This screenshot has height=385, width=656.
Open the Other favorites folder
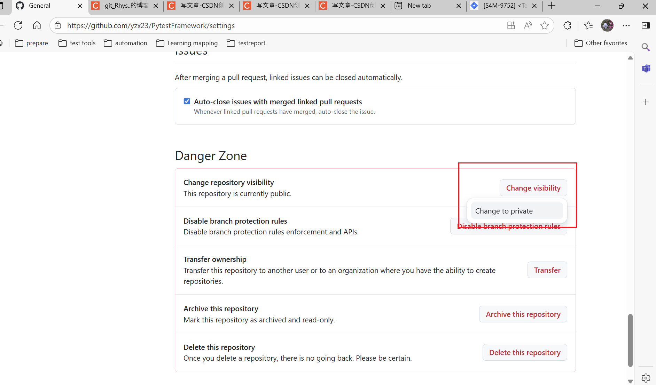(x=601, y=43)
